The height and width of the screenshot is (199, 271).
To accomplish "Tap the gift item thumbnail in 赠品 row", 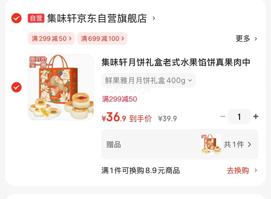I will (x=211, y=144).
